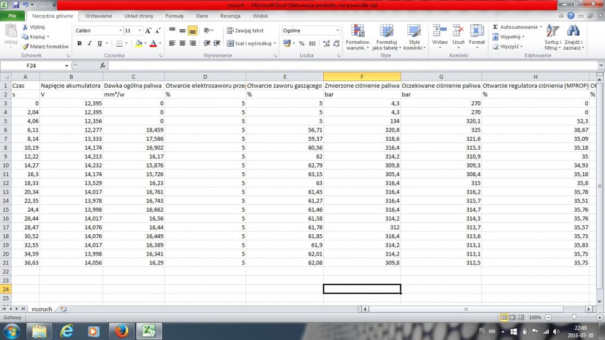Apply fill color bucket
Image resolution: width=605 pixels, height=340 pixels.
pos(139,43)
